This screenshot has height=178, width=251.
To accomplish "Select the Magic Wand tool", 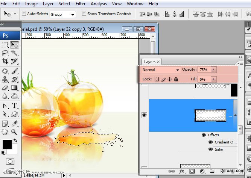I will (14, 53).
